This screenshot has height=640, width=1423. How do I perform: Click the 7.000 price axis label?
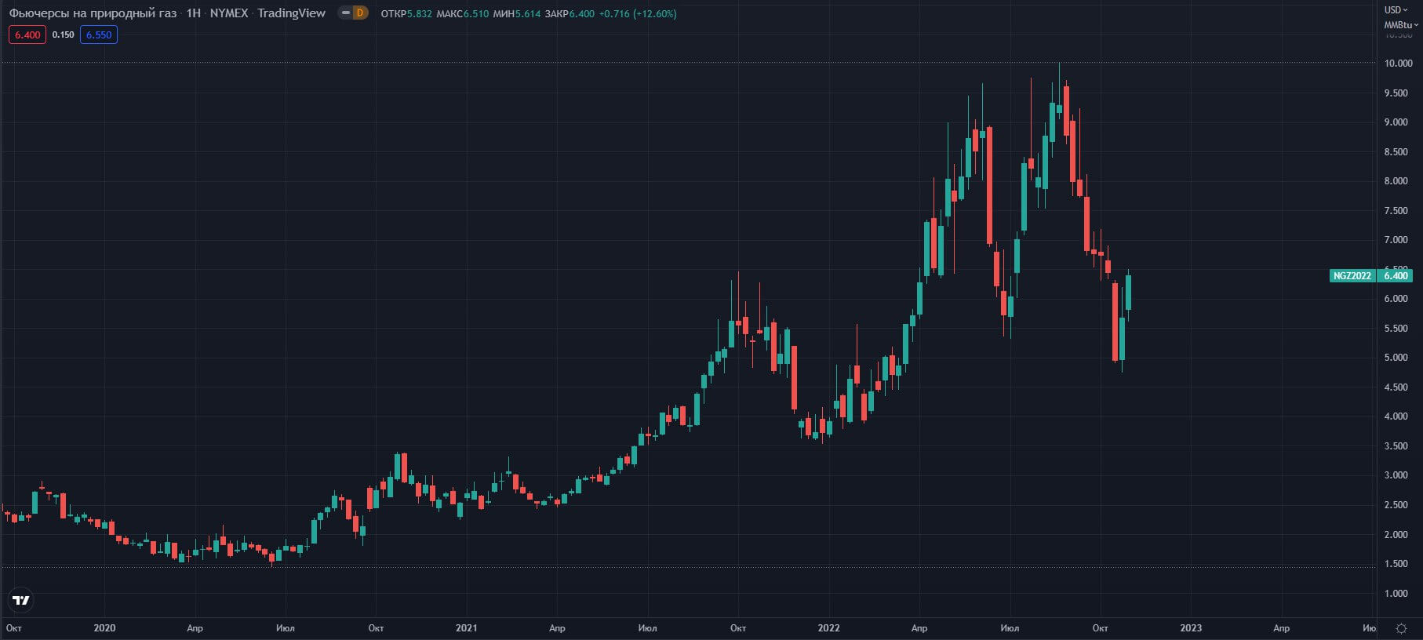click(x=1396, y=240)
